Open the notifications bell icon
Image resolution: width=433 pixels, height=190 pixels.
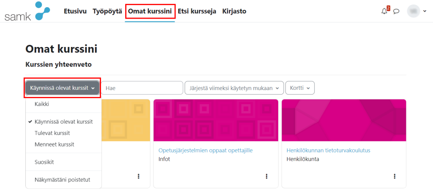click(x=384, y=11)
